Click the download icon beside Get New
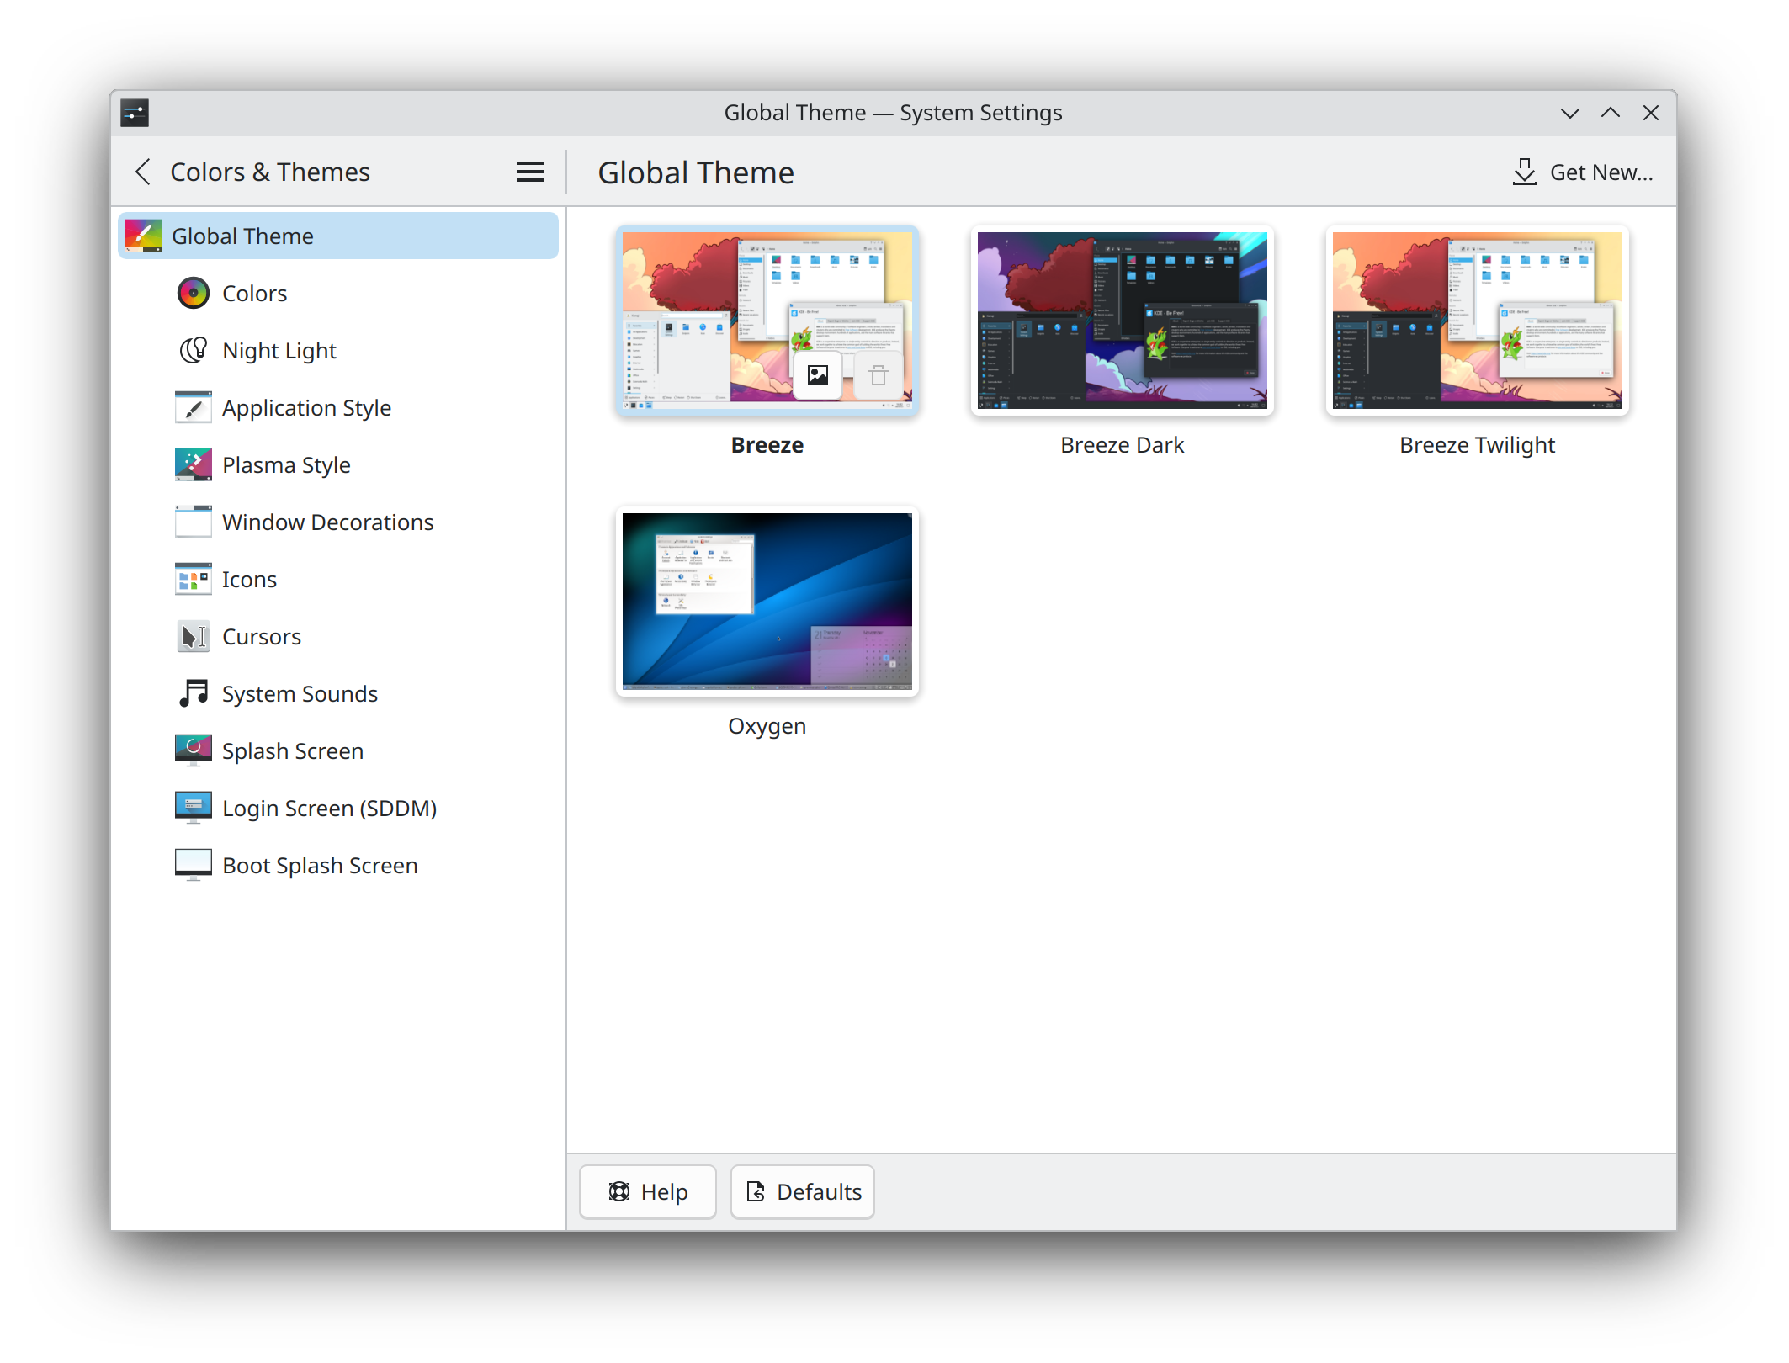1789x1363 pixels. click(1524, 172)
